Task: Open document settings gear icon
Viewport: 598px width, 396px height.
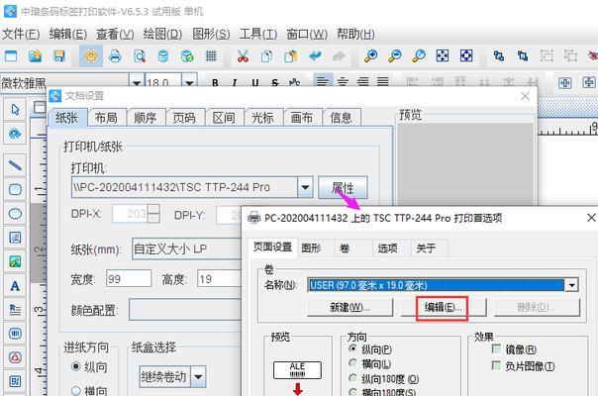Action: tap(91, 56)
